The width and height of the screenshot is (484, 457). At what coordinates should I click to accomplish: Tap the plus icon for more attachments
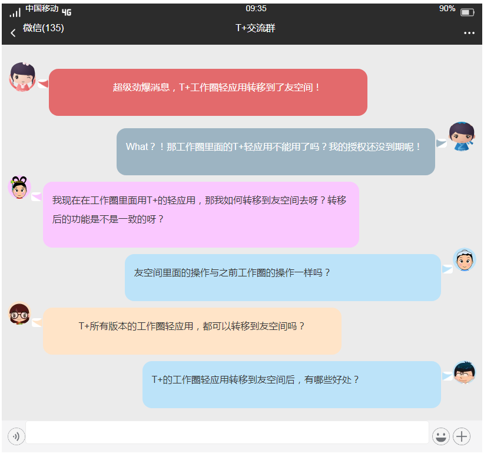[462, 436]
